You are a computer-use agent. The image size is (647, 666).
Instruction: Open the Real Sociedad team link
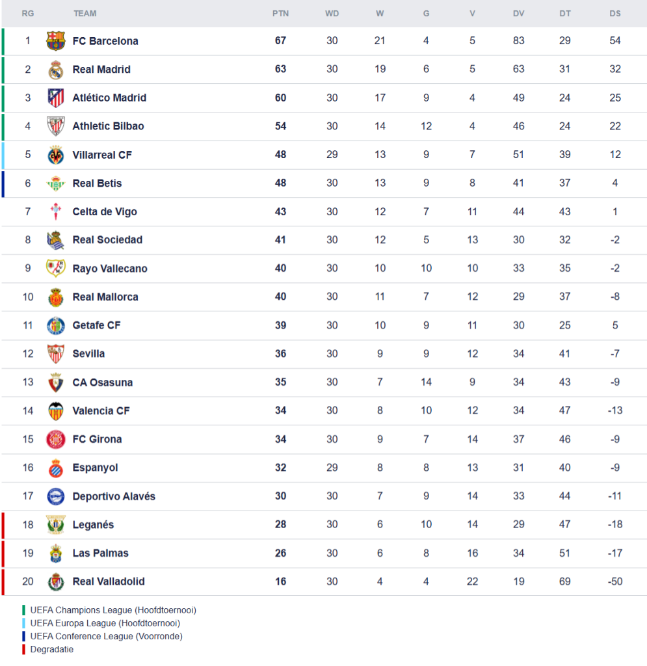click(107, 240)
